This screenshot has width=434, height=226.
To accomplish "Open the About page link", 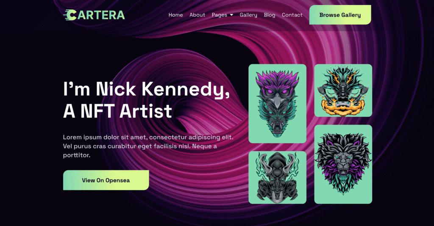I will pyautogui.click(x=198, y=15).
